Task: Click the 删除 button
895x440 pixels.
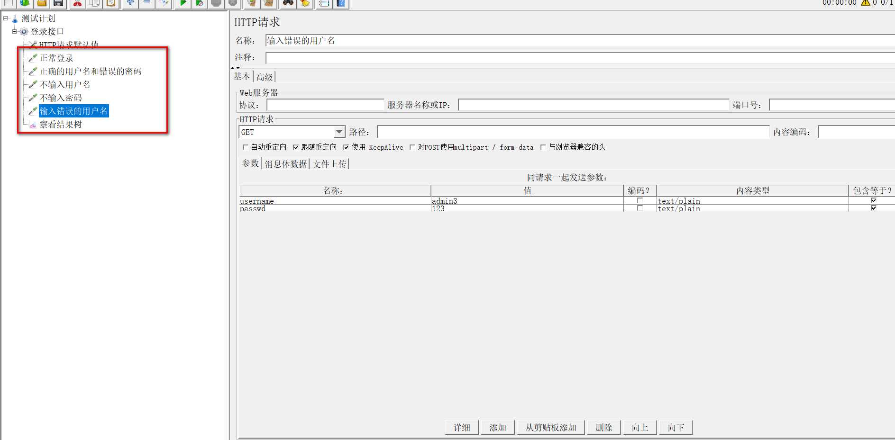Action: [604, 428]
